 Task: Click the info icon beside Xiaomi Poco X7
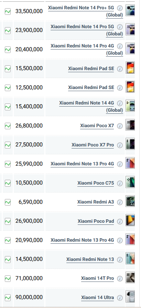[120, 126]
